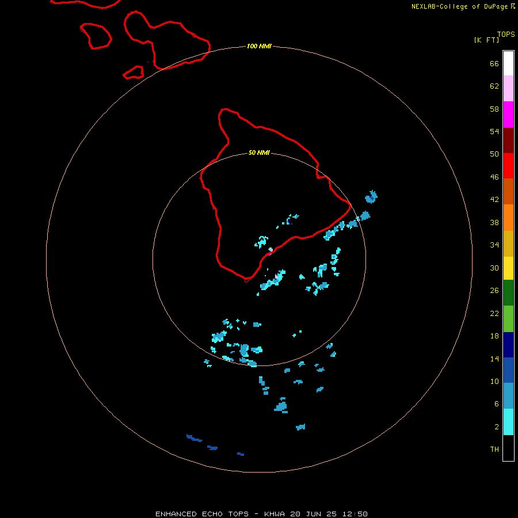Click the 'TH' legend label
The image size is (518, 518).
tap(494, 450)
